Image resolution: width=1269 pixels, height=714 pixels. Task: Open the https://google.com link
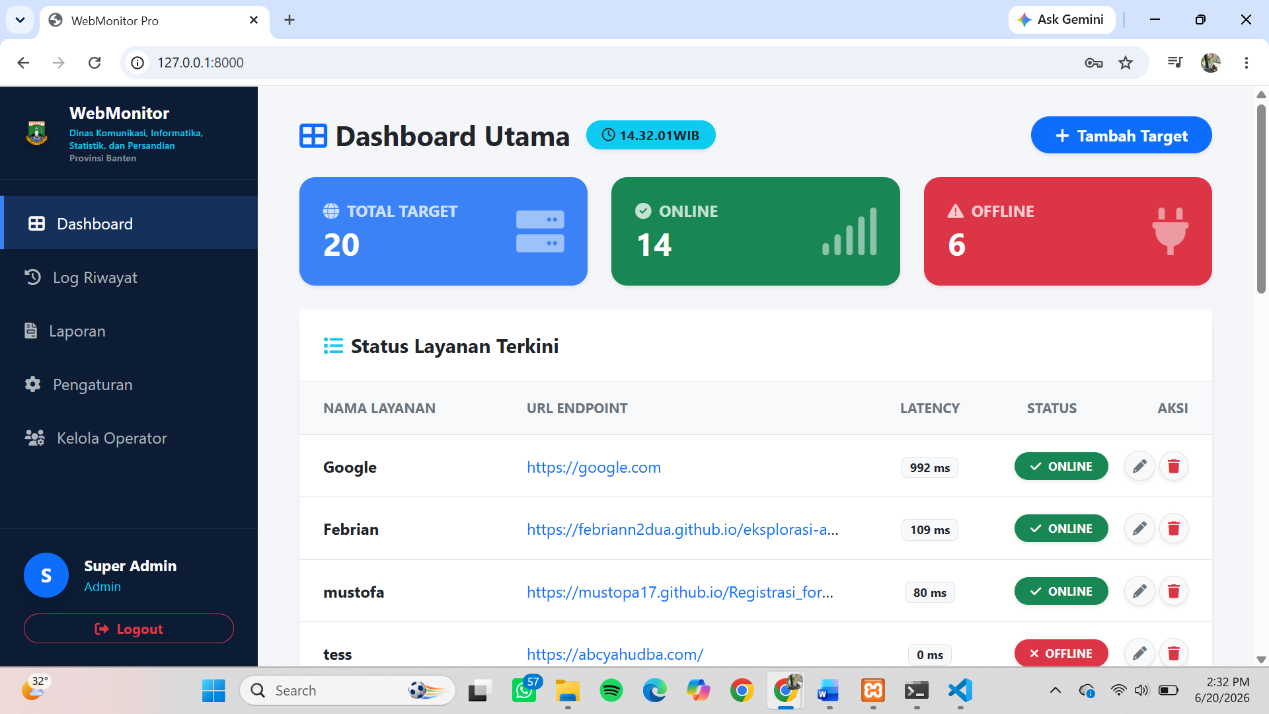pyautogui.click(x=594, y=467)
